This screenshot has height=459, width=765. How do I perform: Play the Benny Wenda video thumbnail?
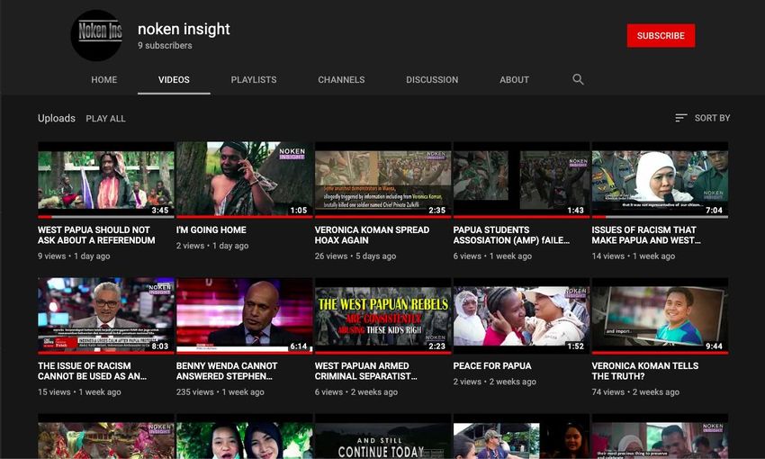click(x=245, y=316)
